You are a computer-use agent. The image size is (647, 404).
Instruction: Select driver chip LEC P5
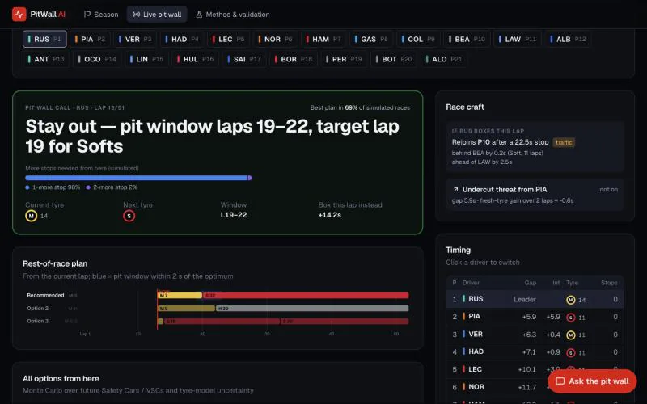229,39
